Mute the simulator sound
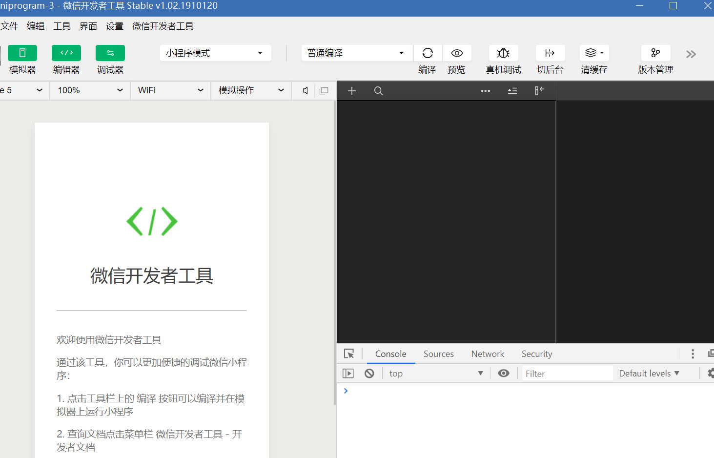Image resolution: width=714 pixels, height=458 pixels. point(306,91)
